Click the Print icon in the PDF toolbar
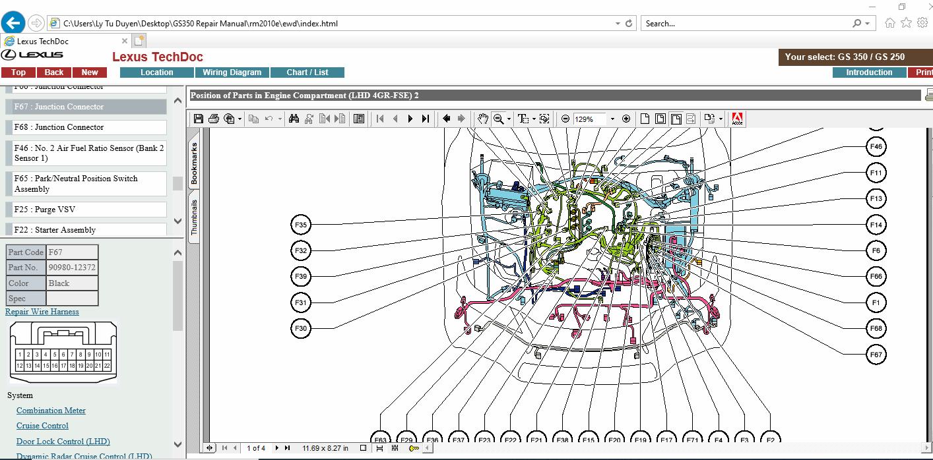The height and width of the screenshot is (460, 933). (213, 119)
